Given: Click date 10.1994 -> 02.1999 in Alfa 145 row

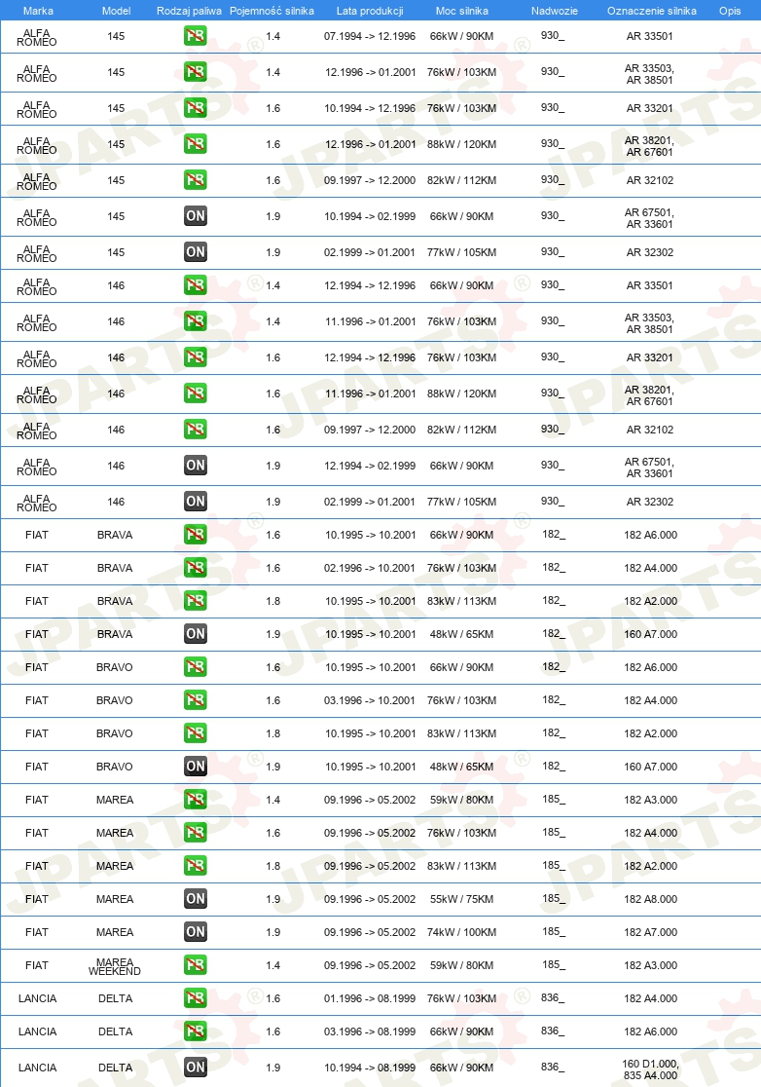Looking at the screenshot, I should click(370, 216).
